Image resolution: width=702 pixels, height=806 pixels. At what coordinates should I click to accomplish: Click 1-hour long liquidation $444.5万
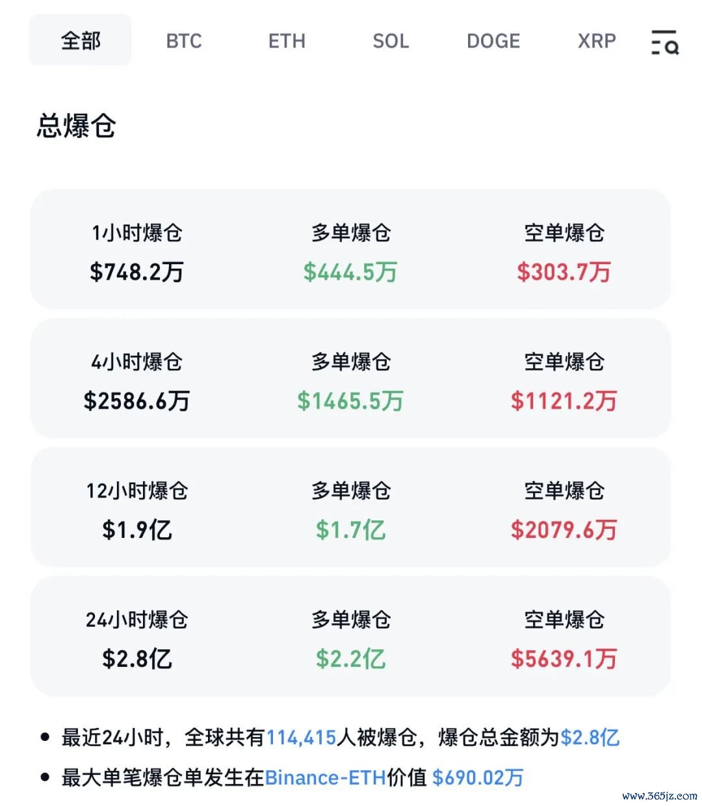(350, 272)
